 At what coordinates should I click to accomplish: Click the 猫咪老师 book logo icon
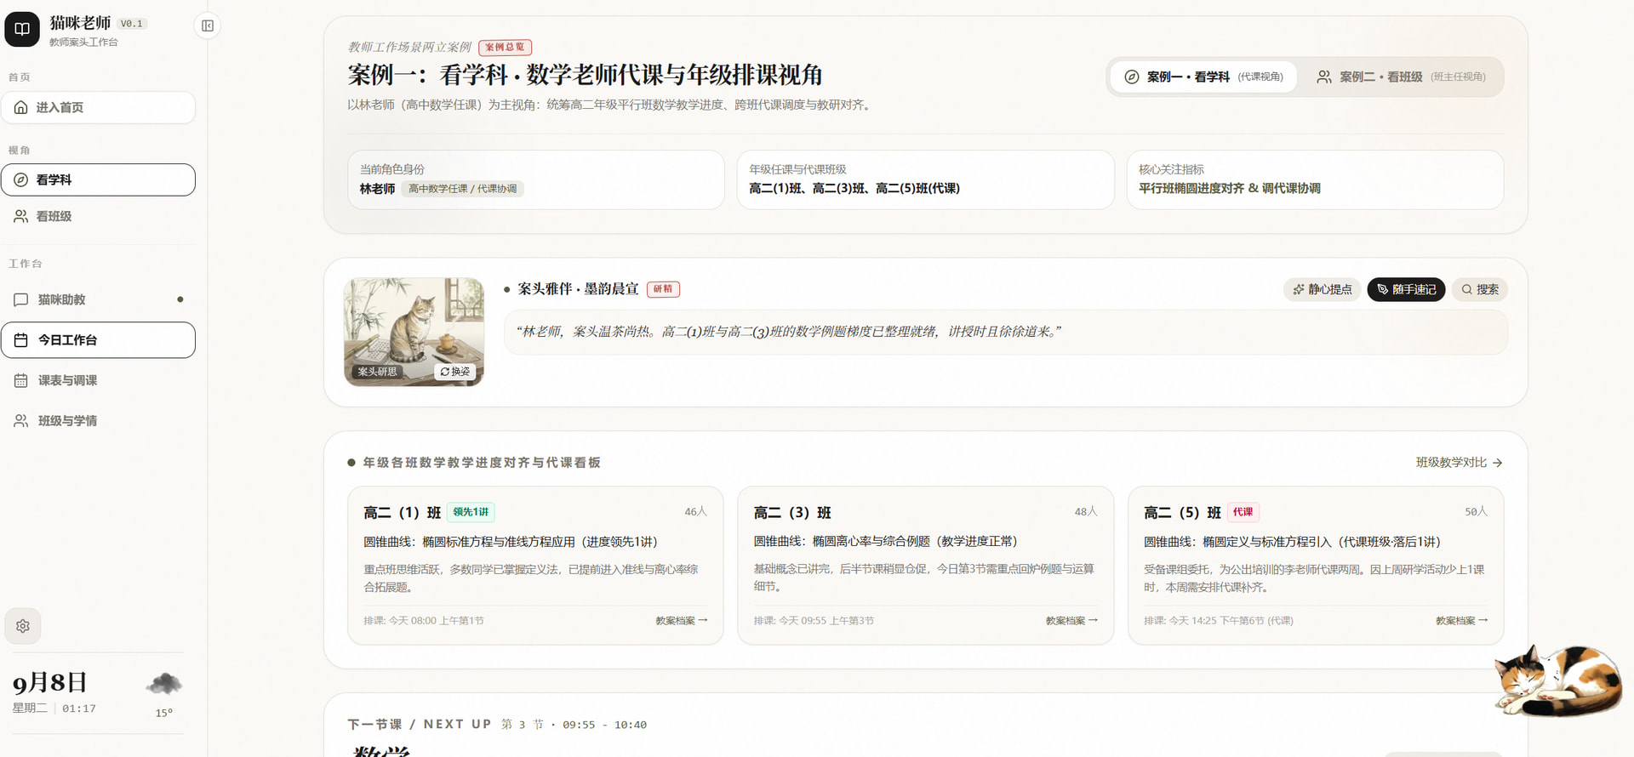click(22, 29)
